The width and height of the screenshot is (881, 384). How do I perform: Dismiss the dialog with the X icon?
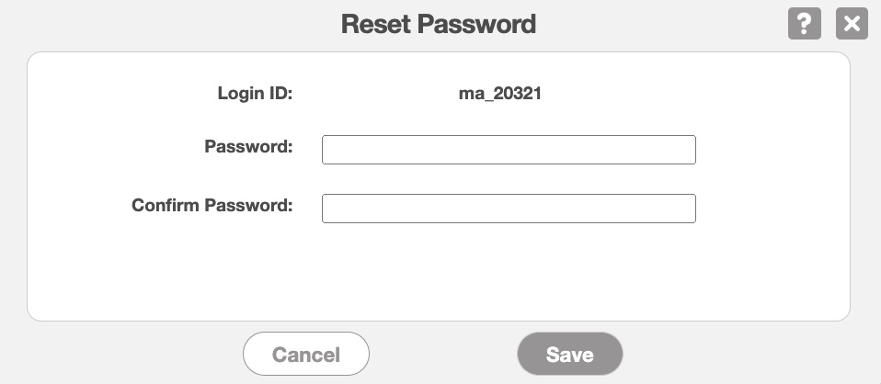tap(852, 24)
